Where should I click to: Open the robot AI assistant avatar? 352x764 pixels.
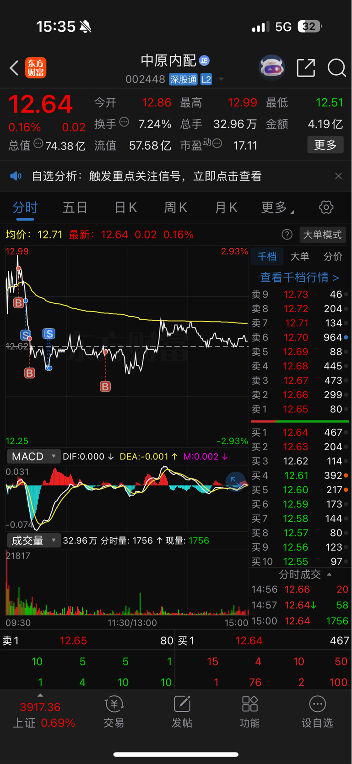coord(272,68)
